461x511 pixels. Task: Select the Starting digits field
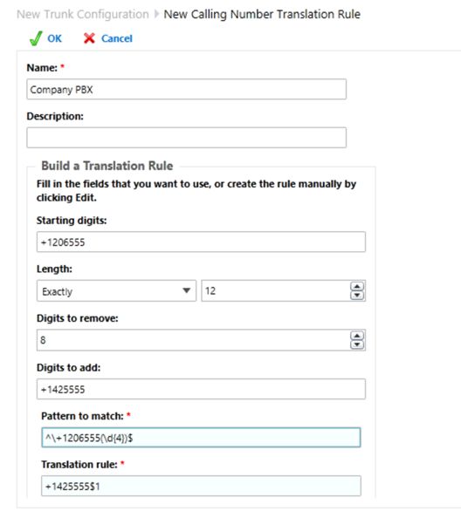click(x=201, y=242)
